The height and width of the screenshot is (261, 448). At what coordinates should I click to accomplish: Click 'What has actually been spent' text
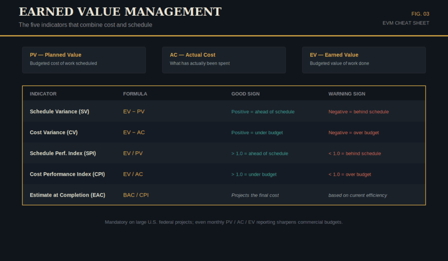pyautogui.click(x=199, y=63)
